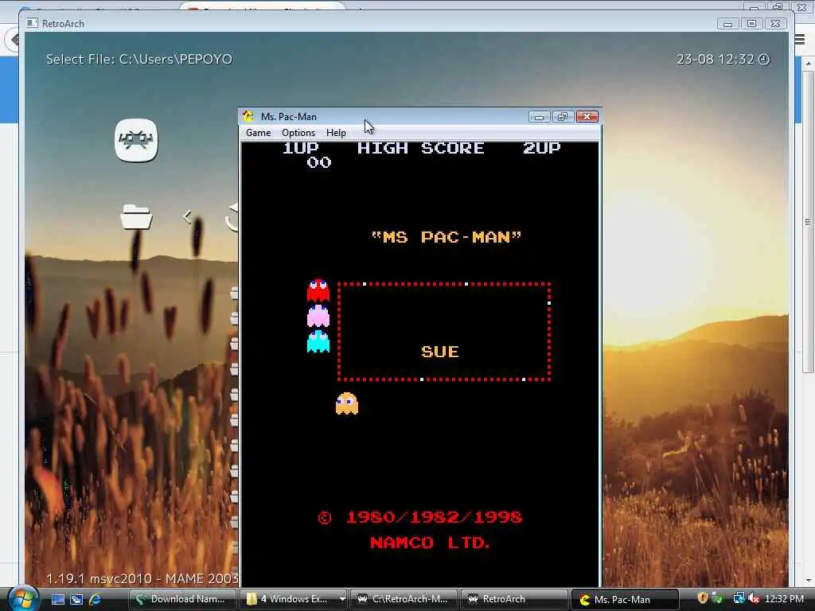Switch to the C:\RetroArch-M... taskbar button

click(404, 599)
